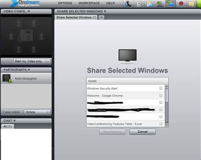Expand the CHAT panel dropdown

[x=14, y=121]
